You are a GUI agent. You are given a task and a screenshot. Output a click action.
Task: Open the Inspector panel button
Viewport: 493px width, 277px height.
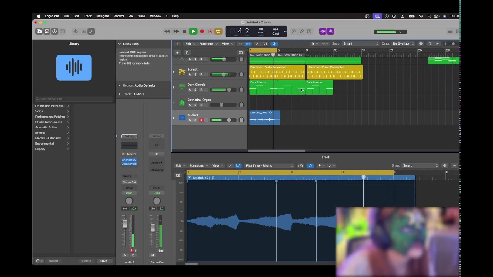(x=47, y=32)
